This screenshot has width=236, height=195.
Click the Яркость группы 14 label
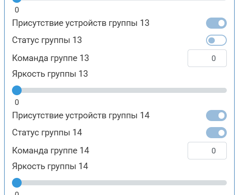[x=50, y=166]
